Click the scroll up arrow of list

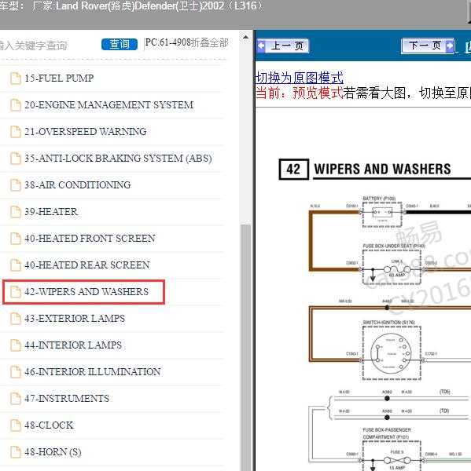coord(245,37)
